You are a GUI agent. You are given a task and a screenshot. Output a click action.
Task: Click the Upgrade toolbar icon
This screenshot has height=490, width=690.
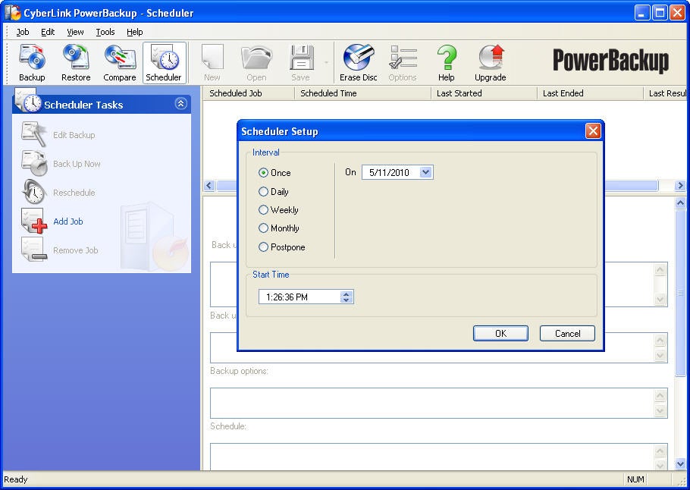click(x=491, y=62)
